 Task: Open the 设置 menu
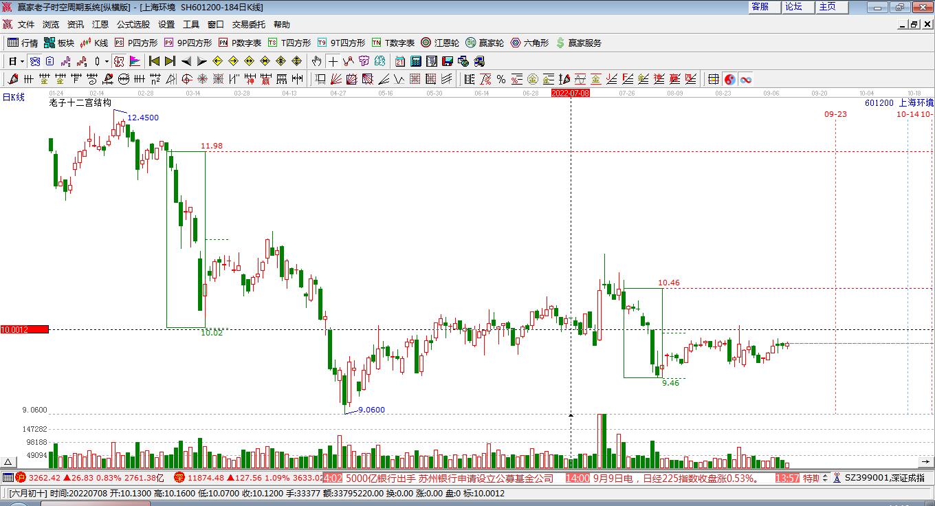(x=166, y=25)
